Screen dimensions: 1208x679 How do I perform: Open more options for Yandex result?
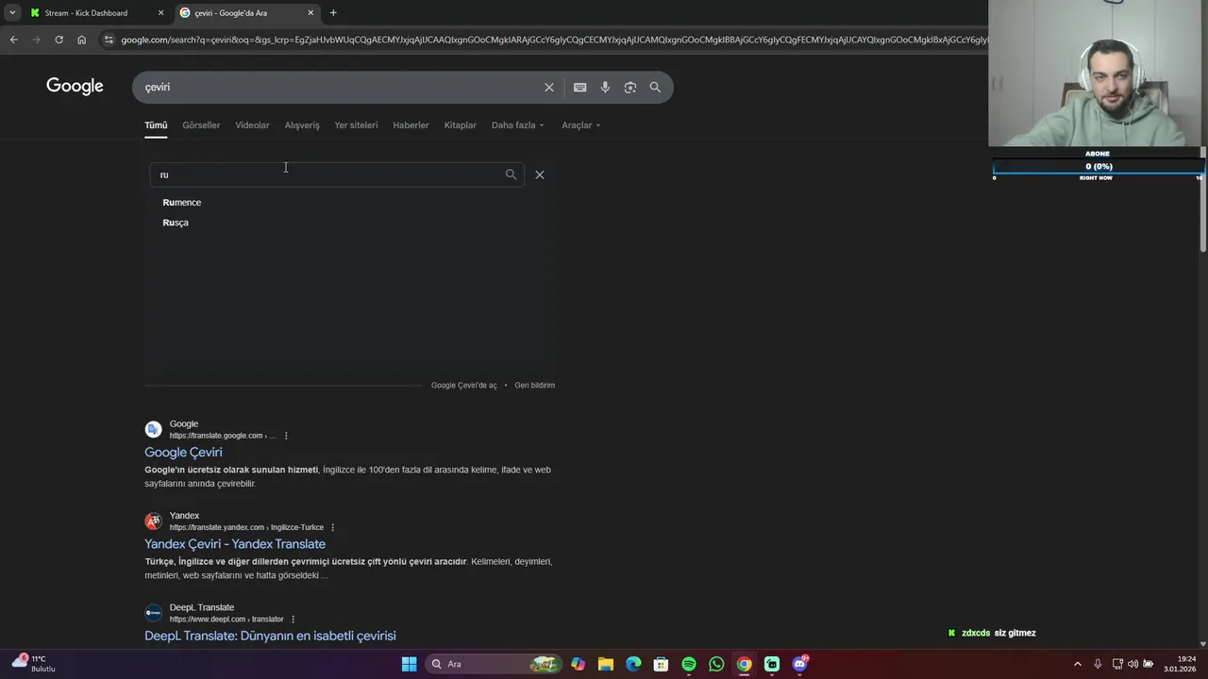(x=332, y=527)
